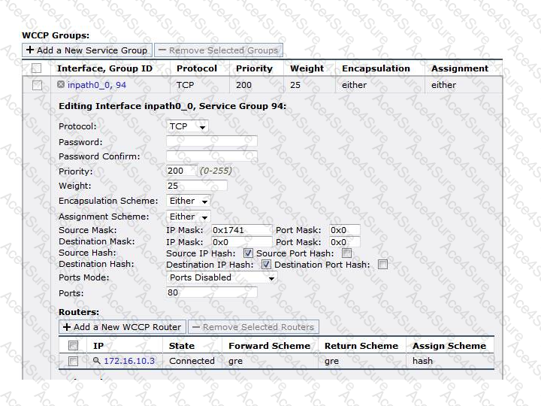Click the State column header in Routers
This screenshot has width=541, height=406.
click(182, 346)
